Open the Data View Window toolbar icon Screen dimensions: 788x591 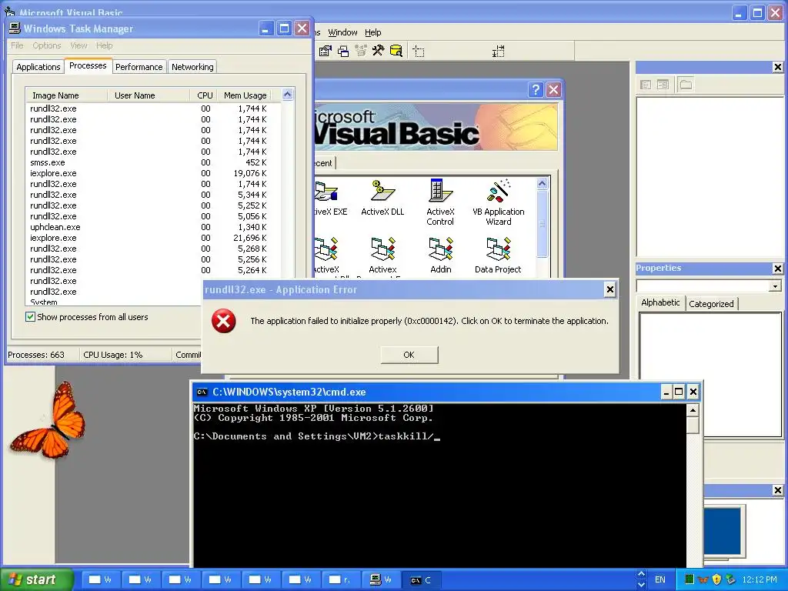point(396,51)
